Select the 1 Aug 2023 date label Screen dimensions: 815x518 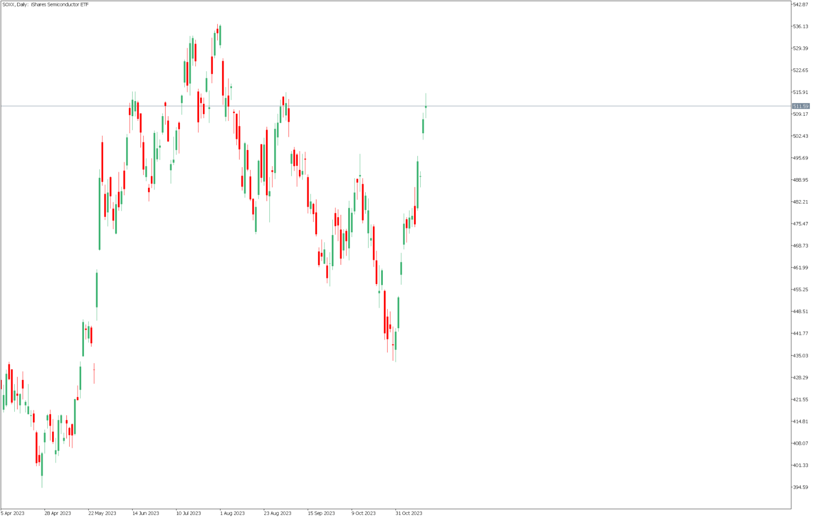pos(232,514)
